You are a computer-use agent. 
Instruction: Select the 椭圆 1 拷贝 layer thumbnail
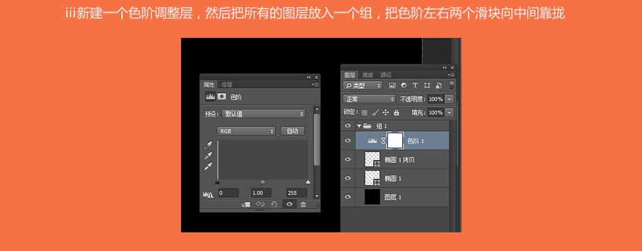(x=372, y=159)
